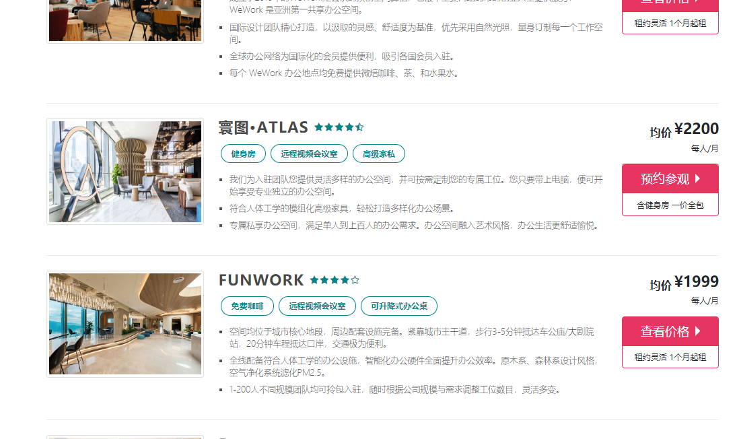
Task: Click the 每人/月 label under ¥2200
Action: [705, 149]
